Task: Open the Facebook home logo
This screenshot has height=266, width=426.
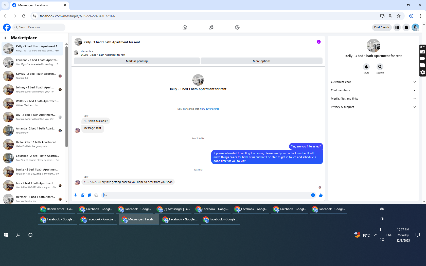Action: point(7,27)
